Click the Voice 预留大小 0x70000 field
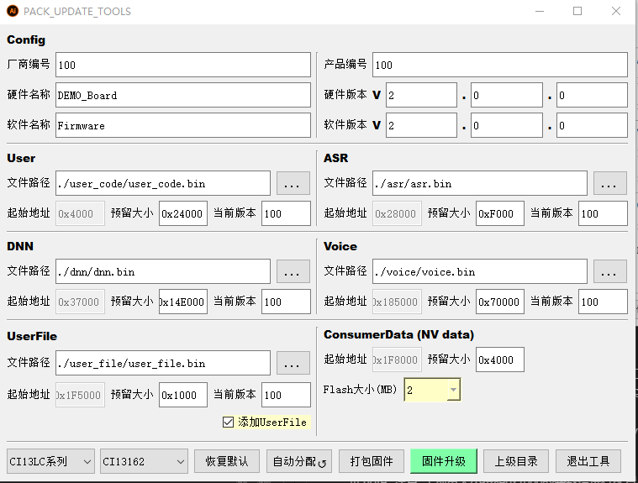The width and height of the screenshot is (638, 483). click(499, 302)
